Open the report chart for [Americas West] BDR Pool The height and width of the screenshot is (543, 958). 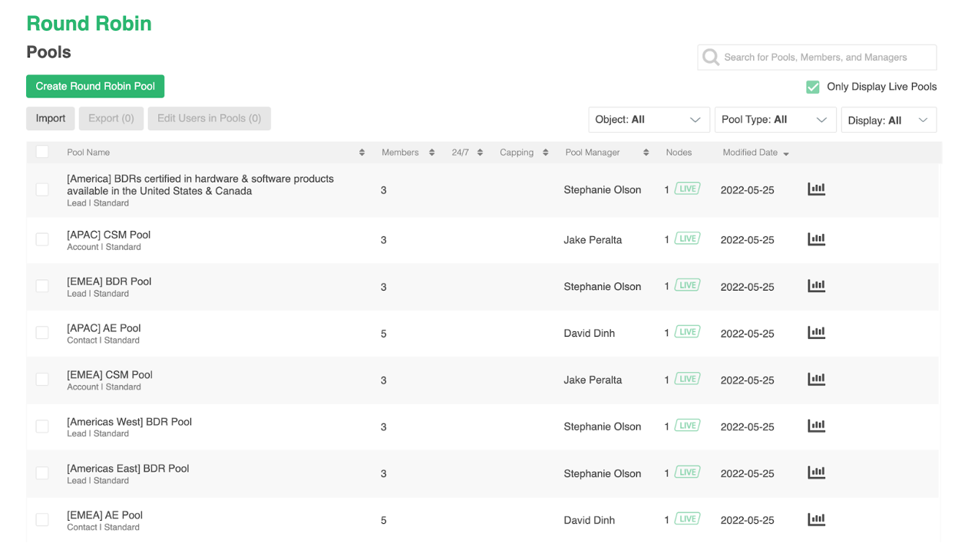[x=816, y=426]
